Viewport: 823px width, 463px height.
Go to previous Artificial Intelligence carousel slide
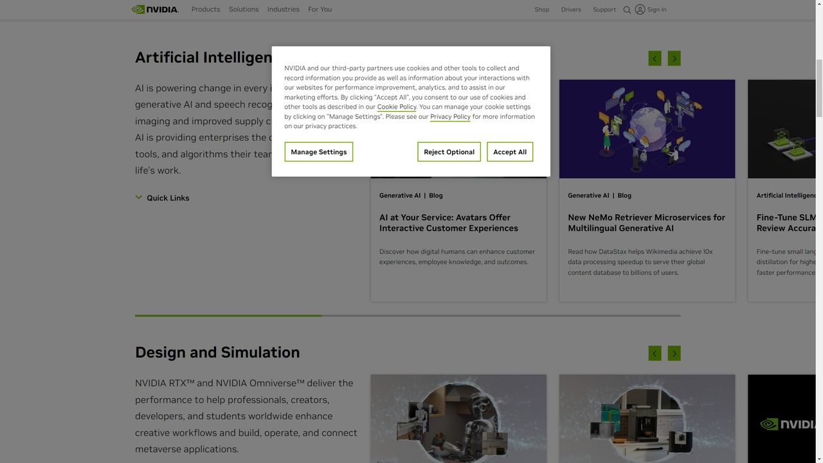(655, 59)
